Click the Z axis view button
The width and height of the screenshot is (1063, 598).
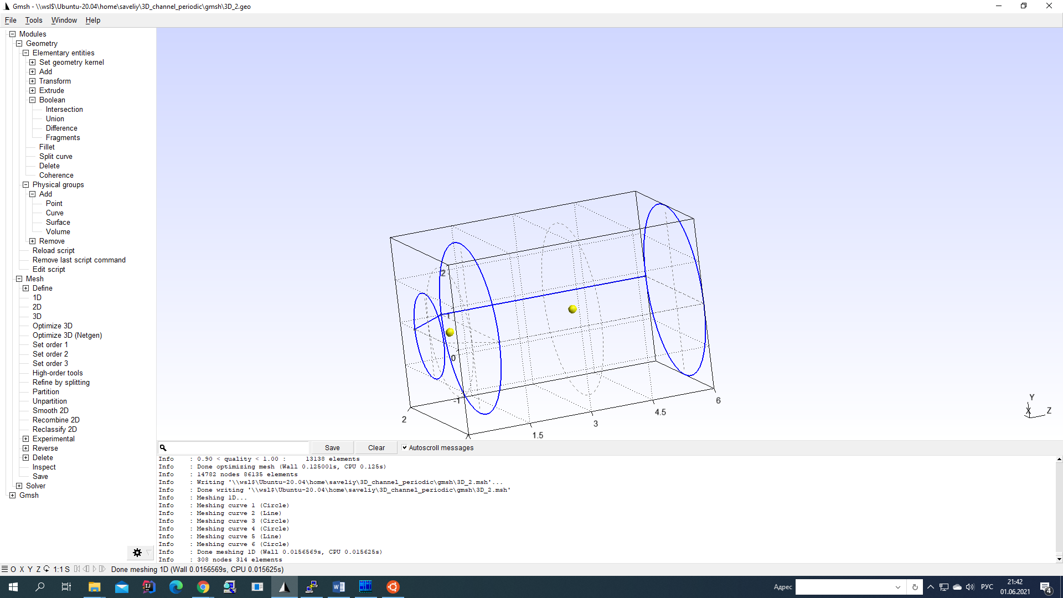(38, 569)
